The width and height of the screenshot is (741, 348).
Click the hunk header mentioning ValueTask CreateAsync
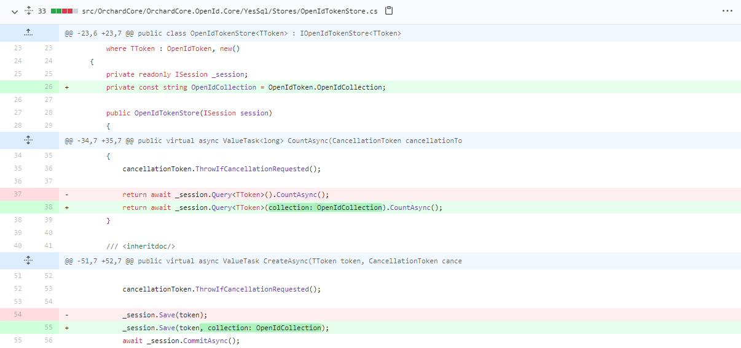point(264,261)
